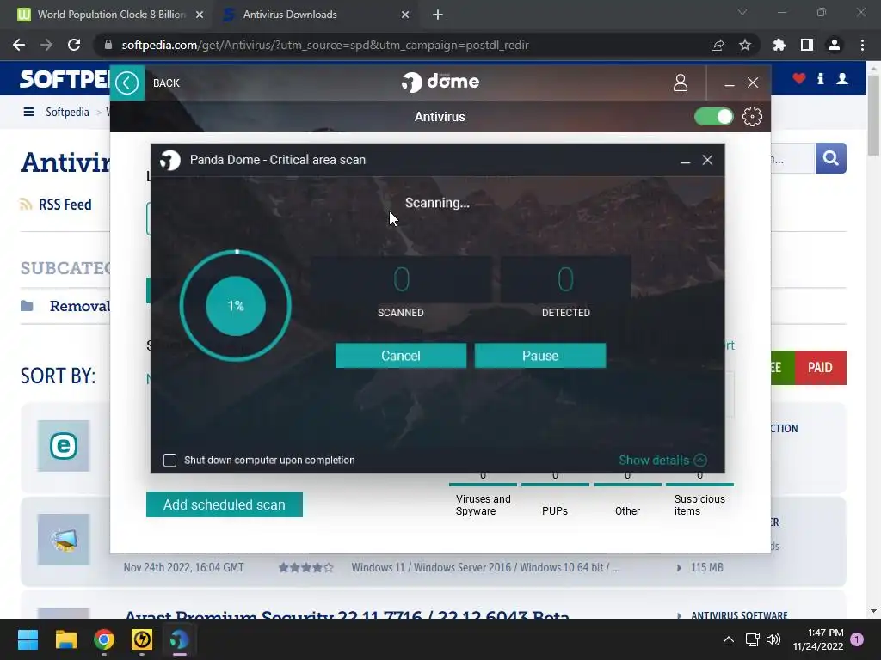Open volume control in system tray

point(773,639)
